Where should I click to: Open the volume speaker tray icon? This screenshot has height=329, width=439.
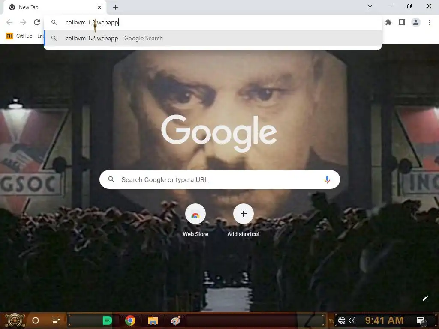click(x=352, y=320)
